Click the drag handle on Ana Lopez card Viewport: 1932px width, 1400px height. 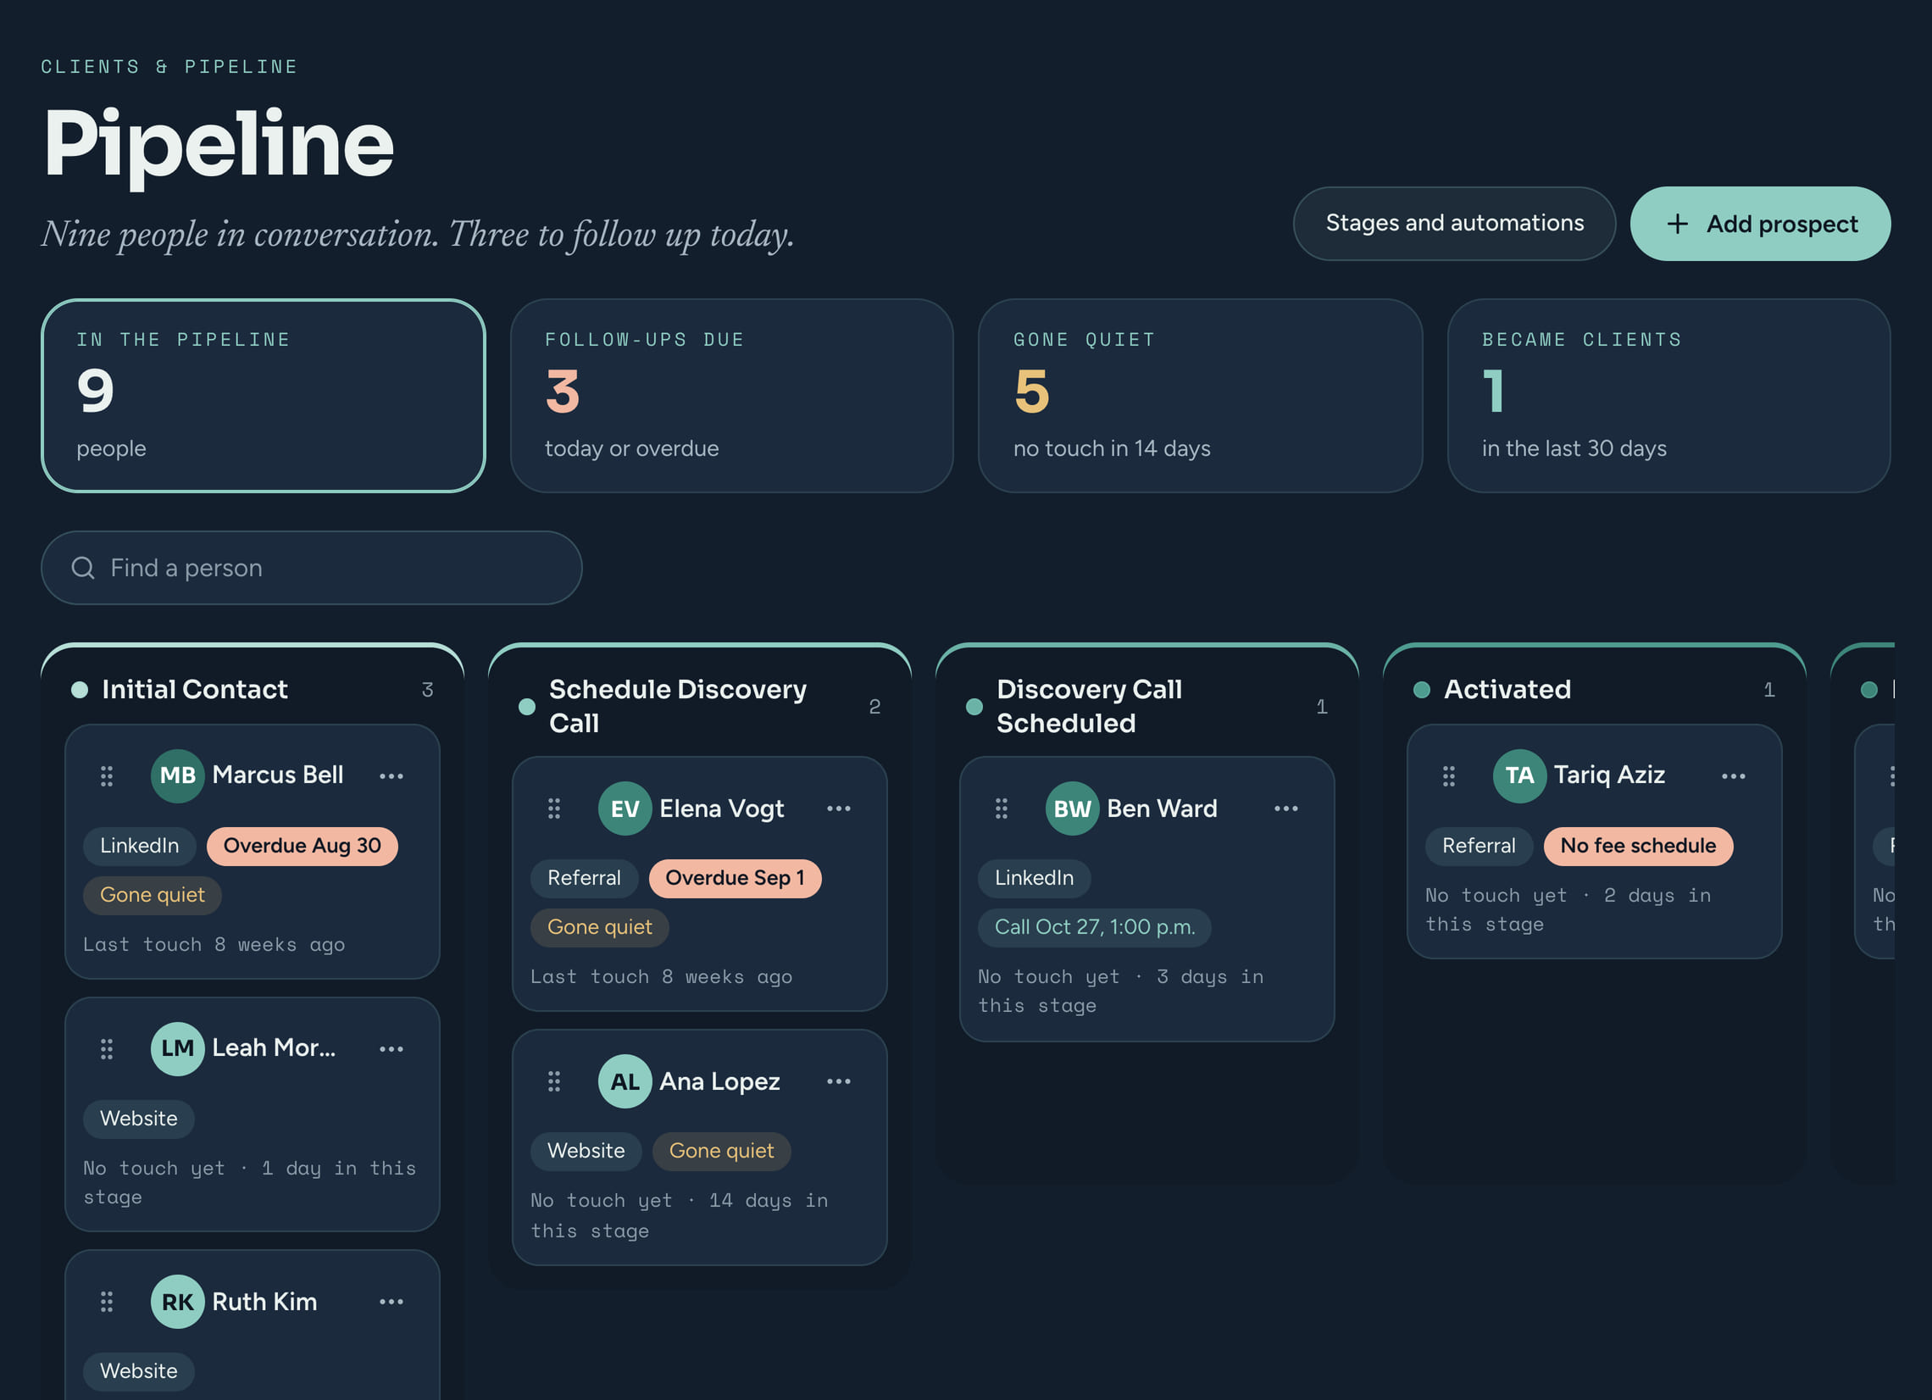pos(553,1081)
